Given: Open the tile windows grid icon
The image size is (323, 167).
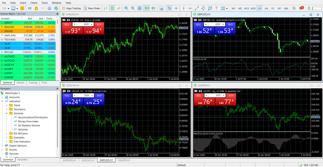Looking at the screenshot, I should coord(139,8).
